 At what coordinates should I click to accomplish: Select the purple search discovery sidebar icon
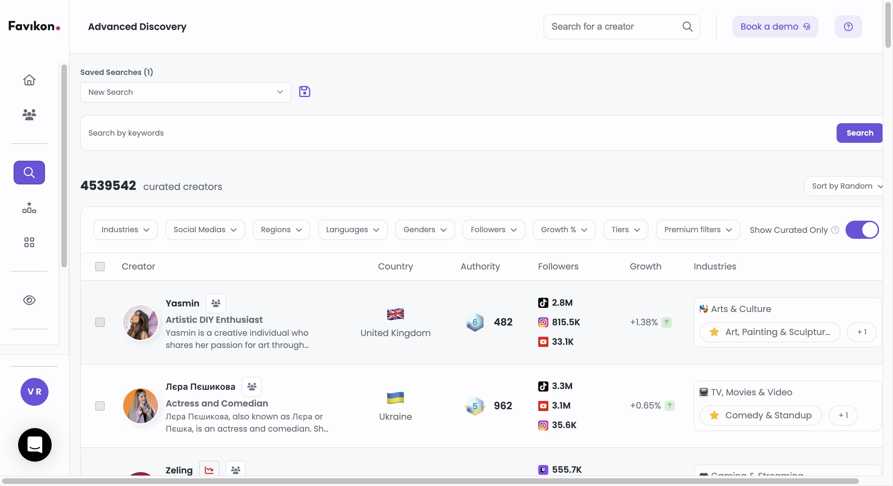[29, 172]
